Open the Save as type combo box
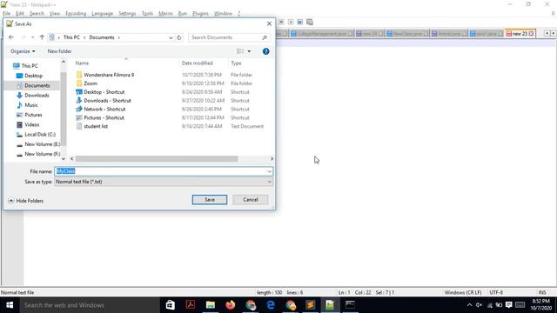 click(164, 182)
